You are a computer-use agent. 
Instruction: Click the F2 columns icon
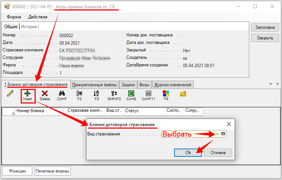pos(79,94)
